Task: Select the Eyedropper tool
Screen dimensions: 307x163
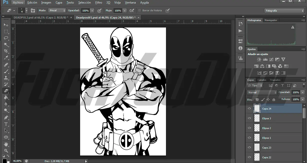Action: click(x=6, y=58)
